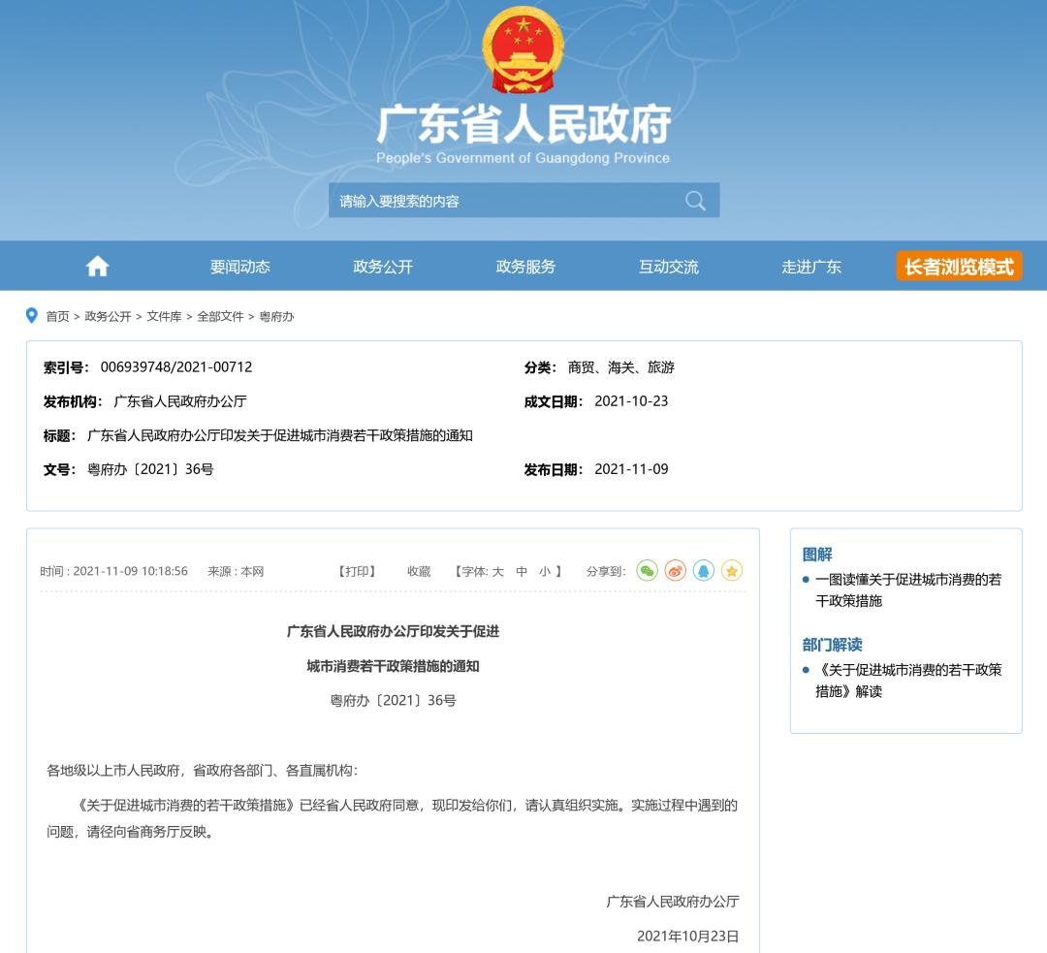The width and height of the screenshot is (1047, 953).
Task: Open 一图读懂关于促进城市消费的若干政策措施 link
Action: [x=908, y=590]
